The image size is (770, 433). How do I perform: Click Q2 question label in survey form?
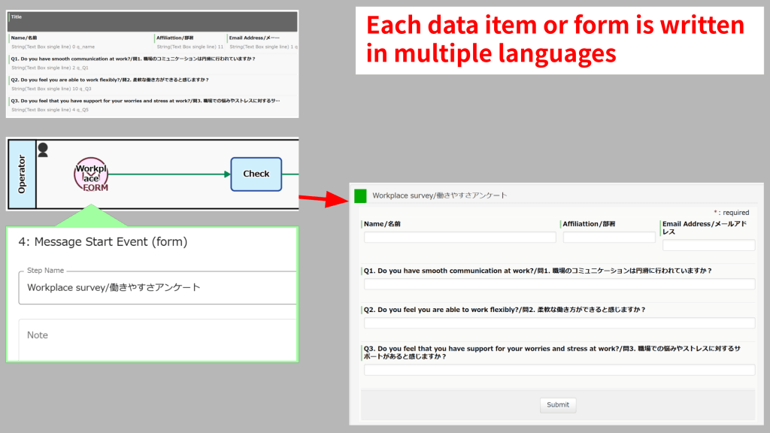[x=505, y=310]
